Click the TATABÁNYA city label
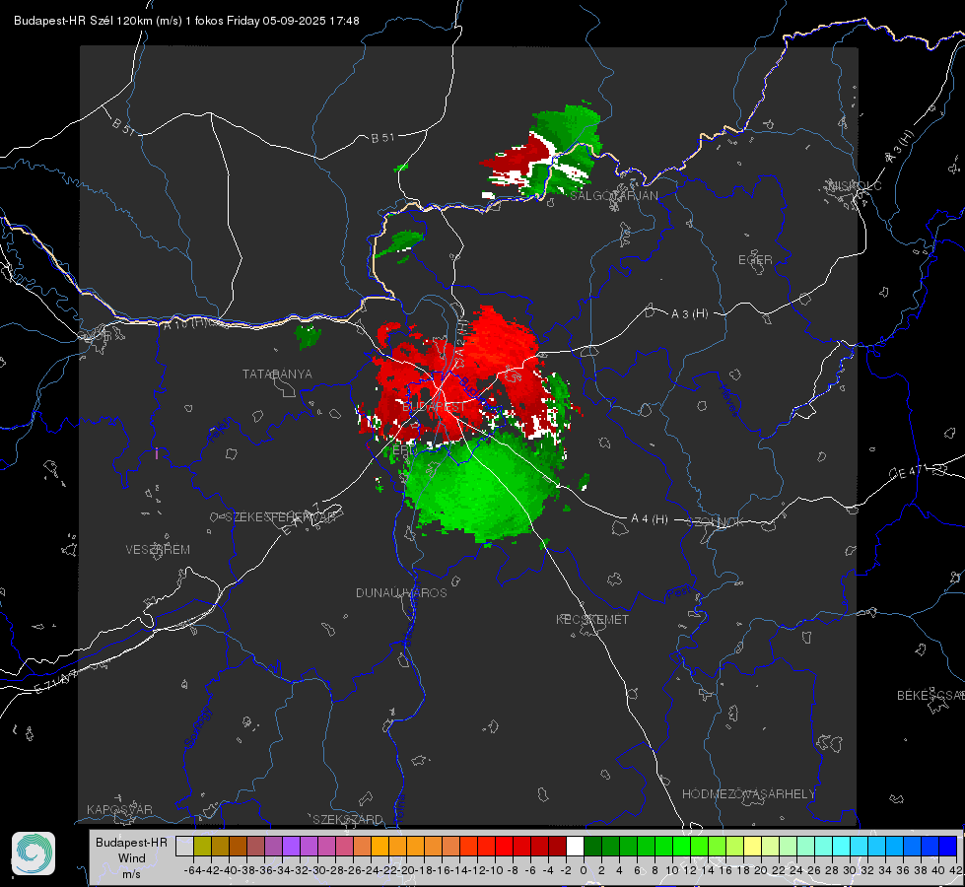This screenshot has width=965, height=887. coord(277,375)
